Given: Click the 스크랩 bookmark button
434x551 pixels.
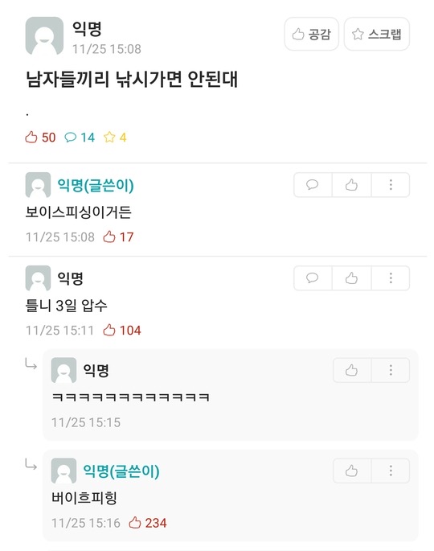Looking at the screenshot, I should click(x=377, y=34).
